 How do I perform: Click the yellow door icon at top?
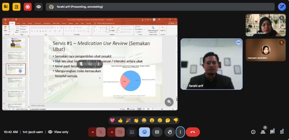(17, 7)
